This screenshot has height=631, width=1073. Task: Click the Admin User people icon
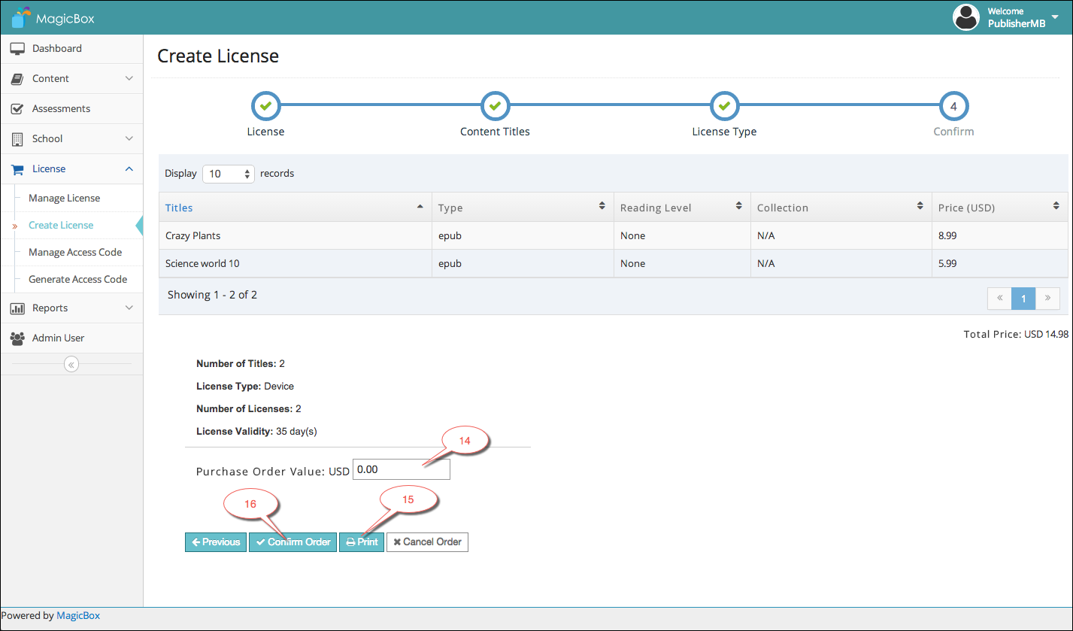17,338
